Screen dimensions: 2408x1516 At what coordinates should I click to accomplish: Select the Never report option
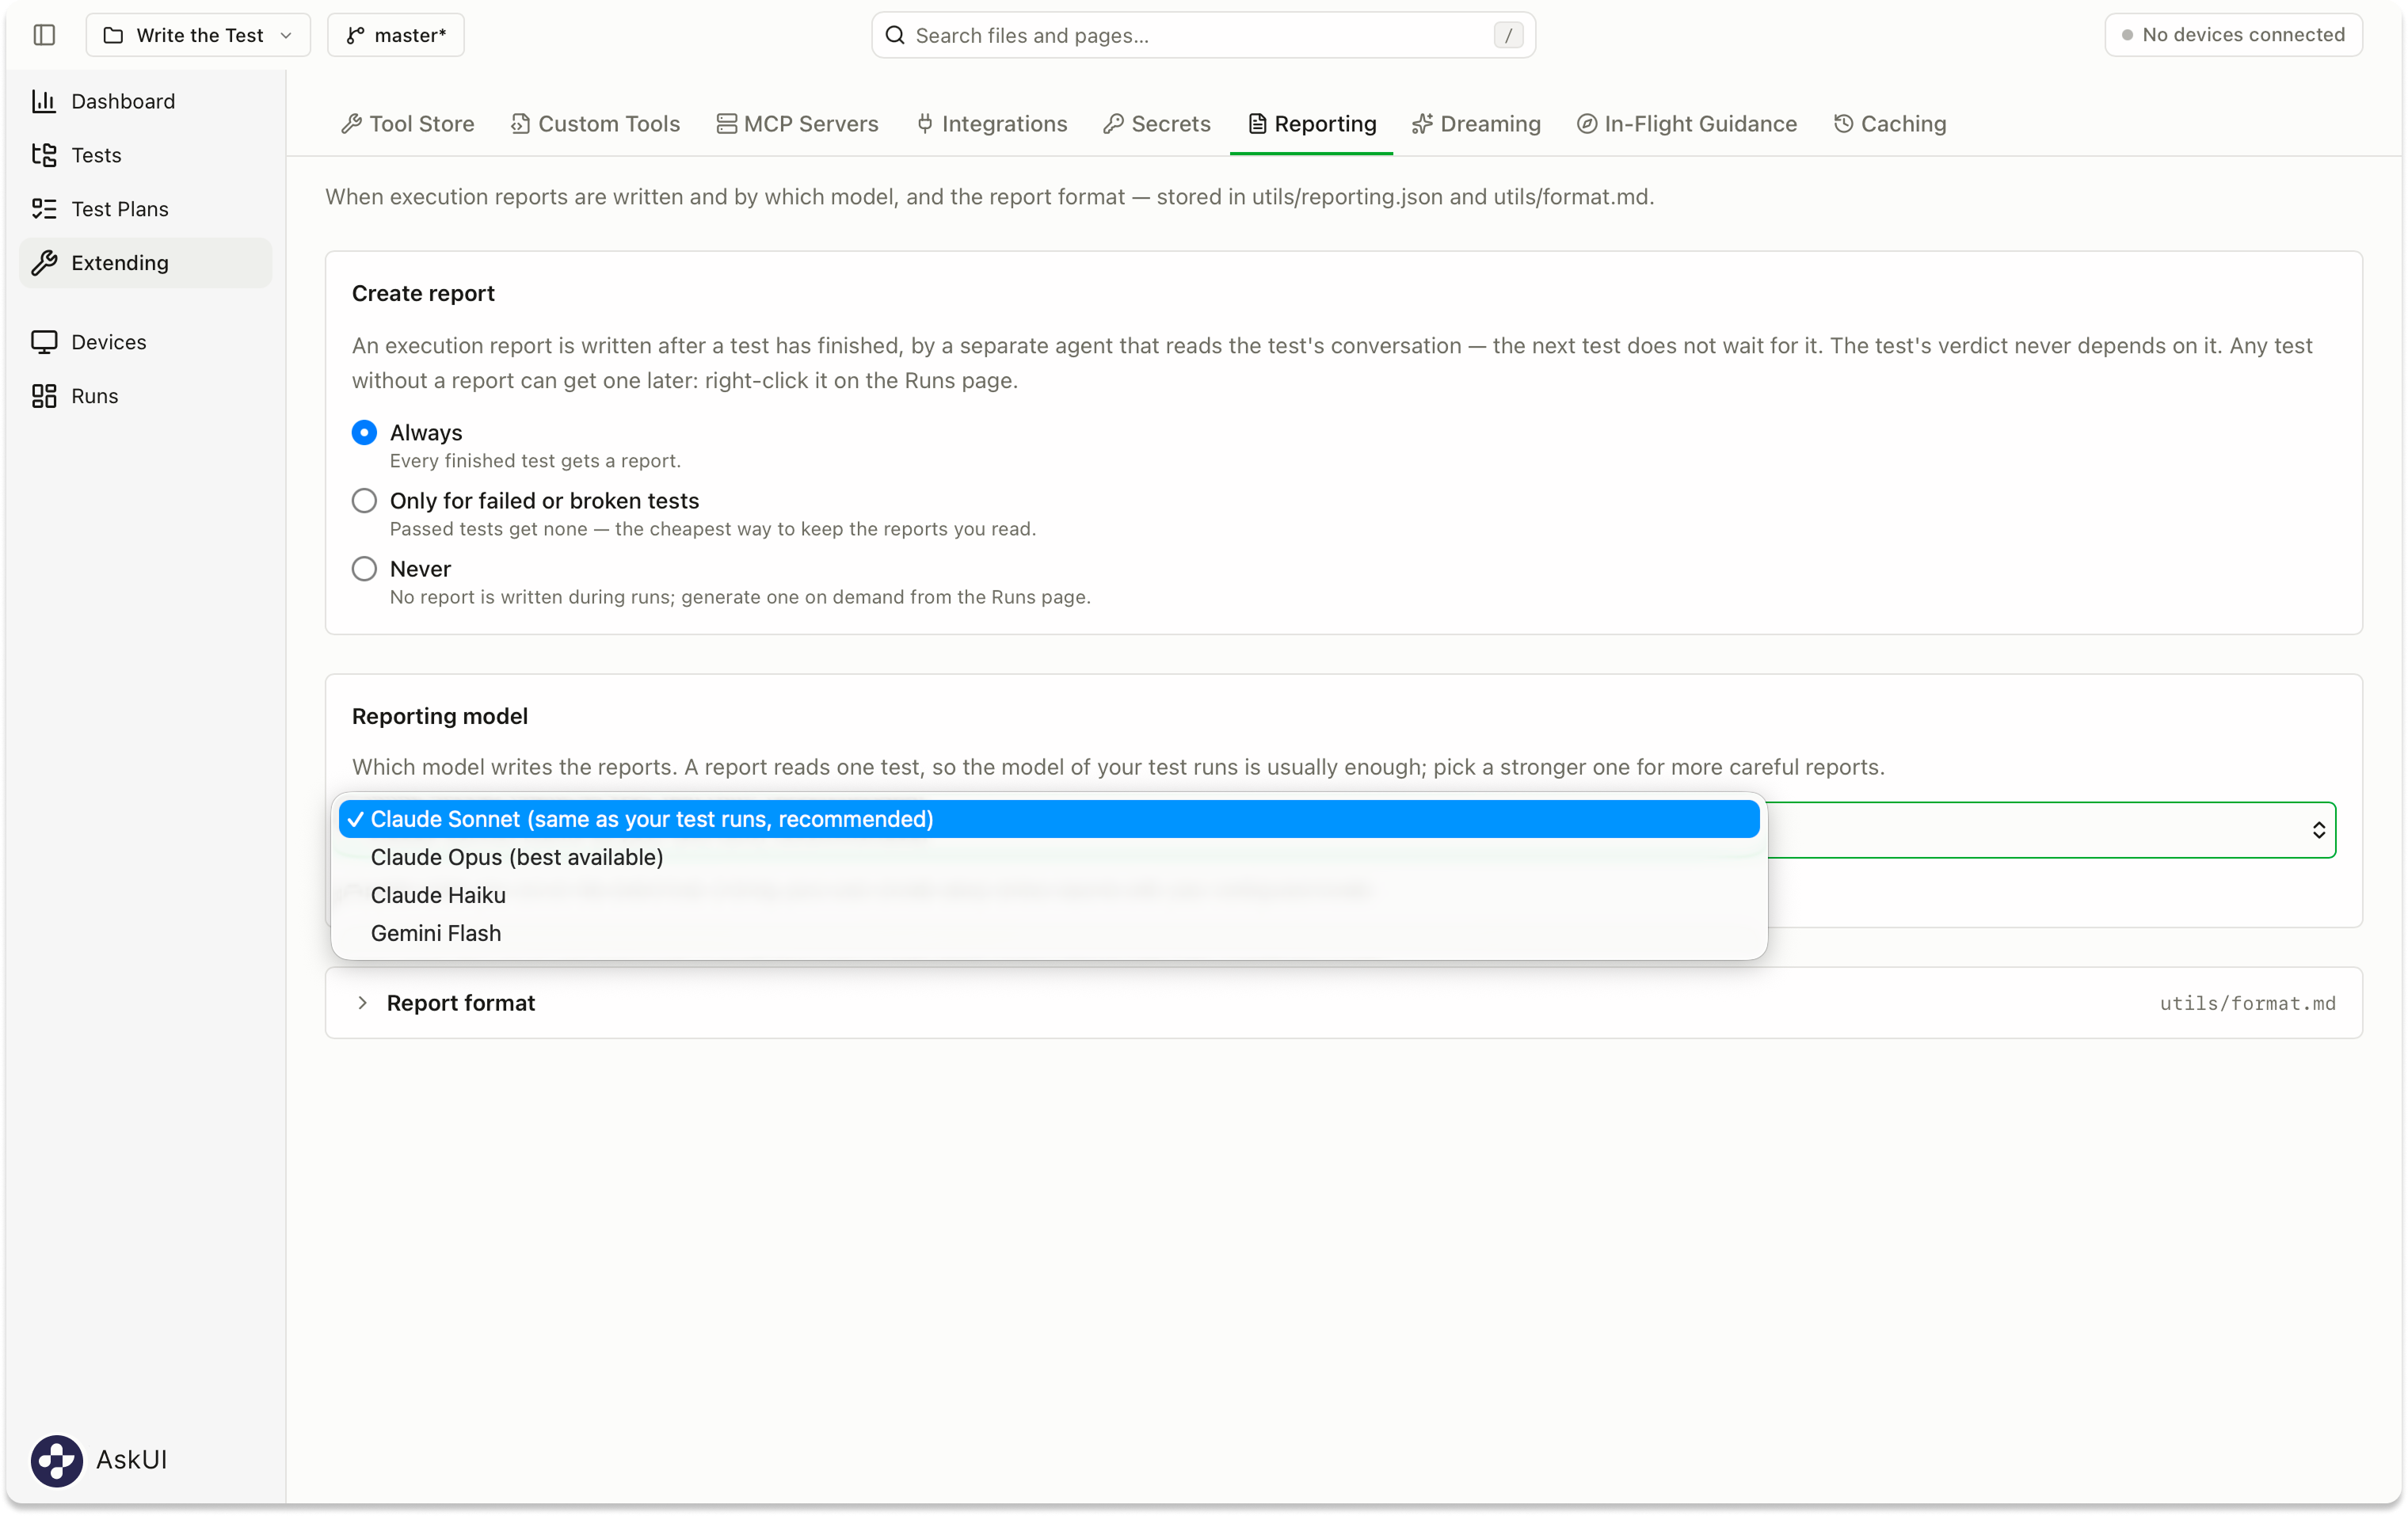(x=364, y=569)
